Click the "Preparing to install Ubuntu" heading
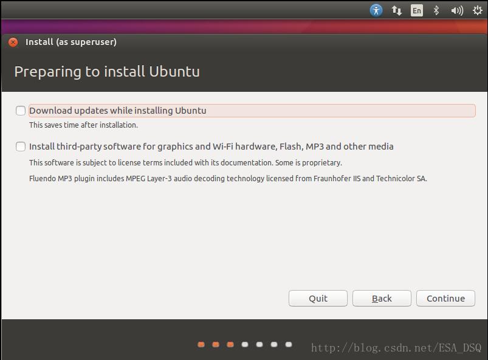The width and height of the screenshot is (488, 360). (107, 72)
